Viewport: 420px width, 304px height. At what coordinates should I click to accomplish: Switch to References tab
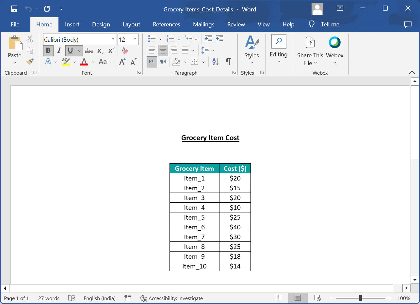pos(167,24)
